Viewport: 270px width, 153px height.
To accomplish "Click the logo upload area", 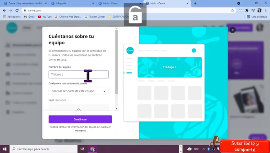I will 79,107.
